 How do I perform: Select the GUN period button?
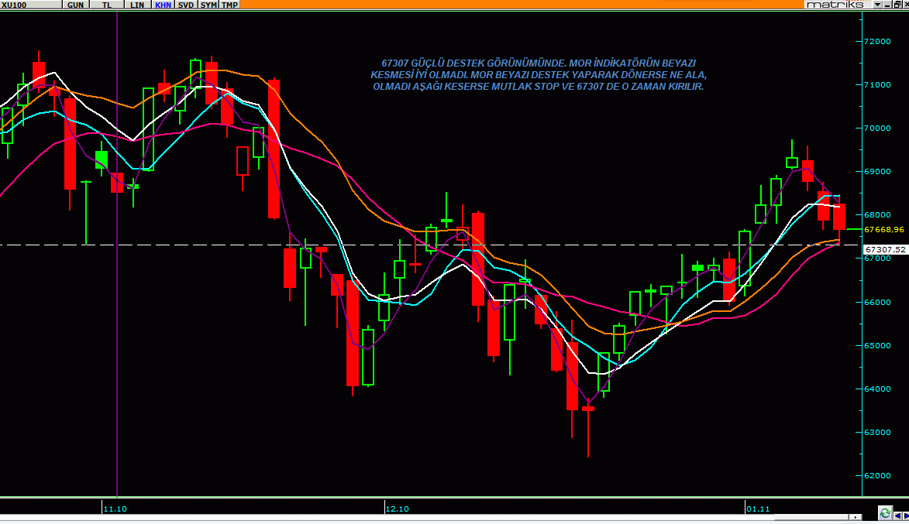coord(75,5)
